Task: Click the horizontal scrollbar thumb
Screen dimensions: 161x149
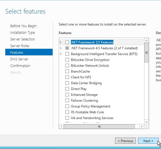Action: click(x=99, y=126)
